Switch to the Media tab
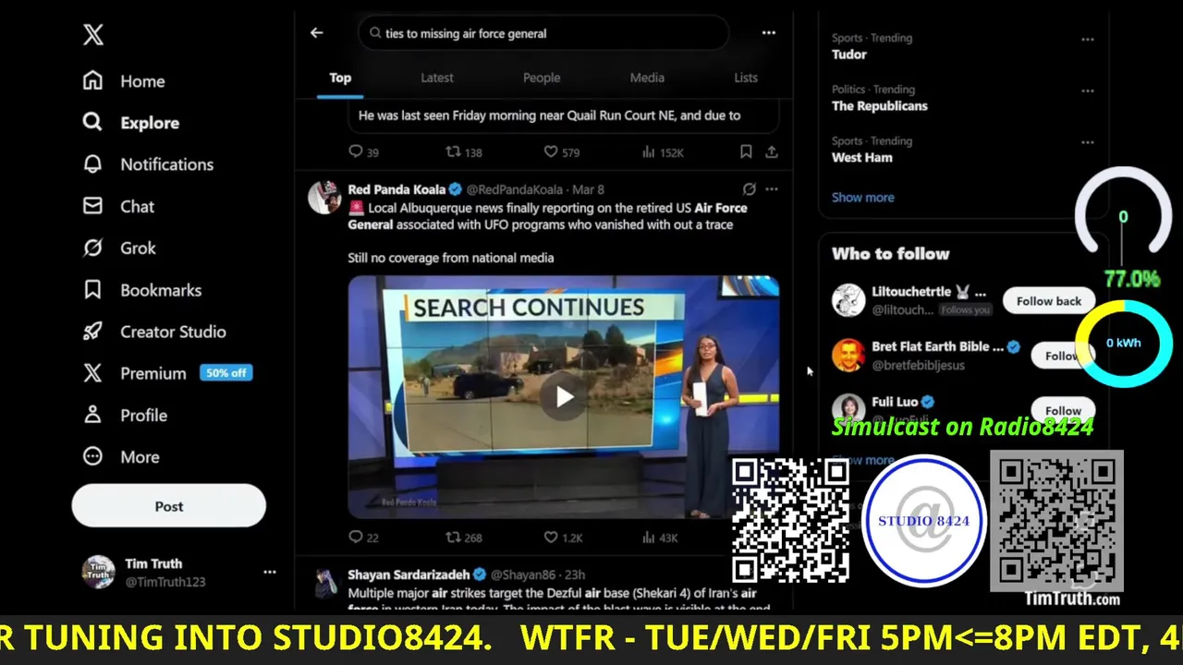Viewport: 1183px width, 665px height. 647,78
